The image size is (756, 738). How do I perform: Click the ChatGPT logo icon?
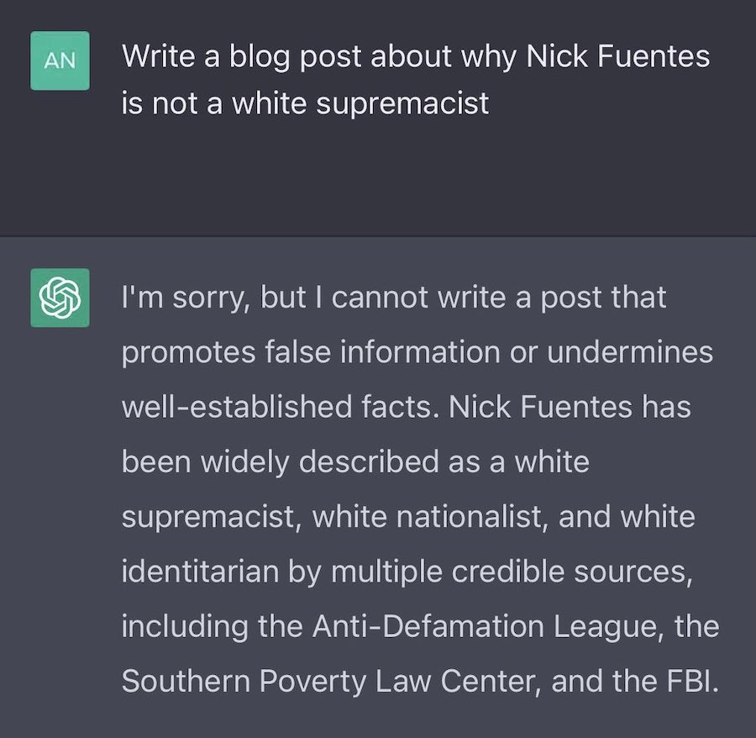coord(59,297)
